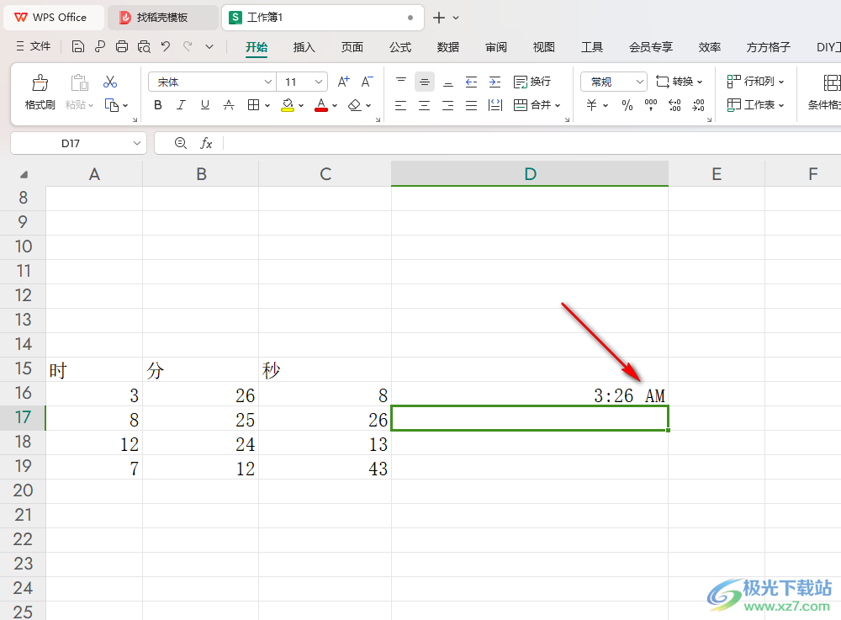Toggle Underline formatting

click(x=205, y=105)
